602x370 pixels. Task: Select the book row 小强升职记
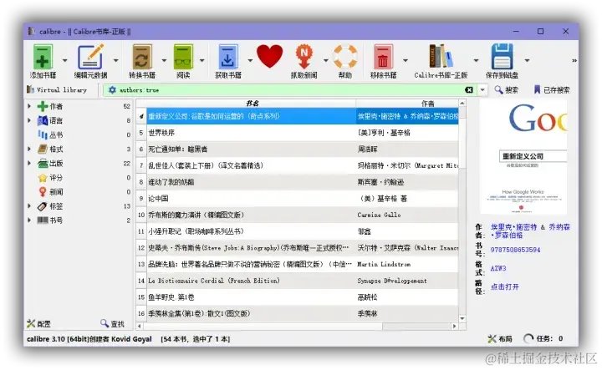pyautogui.click(x=298, y=231)
